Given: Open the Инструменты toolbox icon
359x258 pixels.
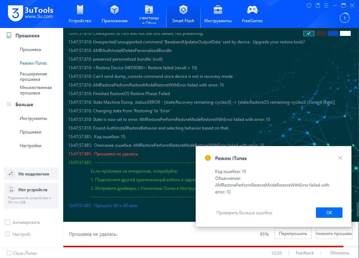Looking at the screenshot, I should 218,10.
